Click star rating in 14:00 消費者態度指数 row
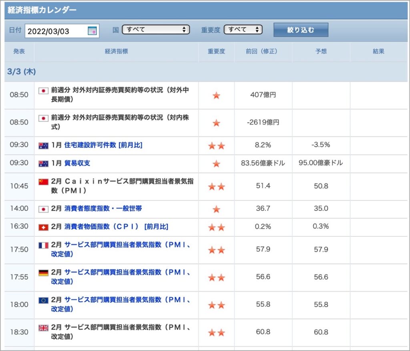410x351 pixels. tap(216, 209)
